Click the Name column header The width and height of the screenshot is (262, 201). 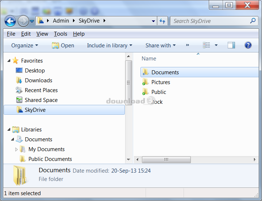[x=149, y=59]
